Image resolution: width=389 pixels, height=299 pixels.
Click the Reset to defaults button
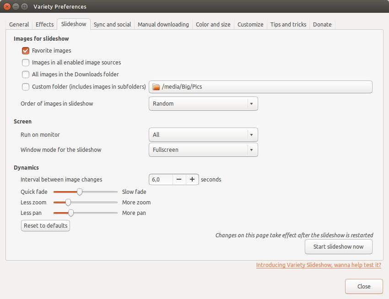(45, 225)
